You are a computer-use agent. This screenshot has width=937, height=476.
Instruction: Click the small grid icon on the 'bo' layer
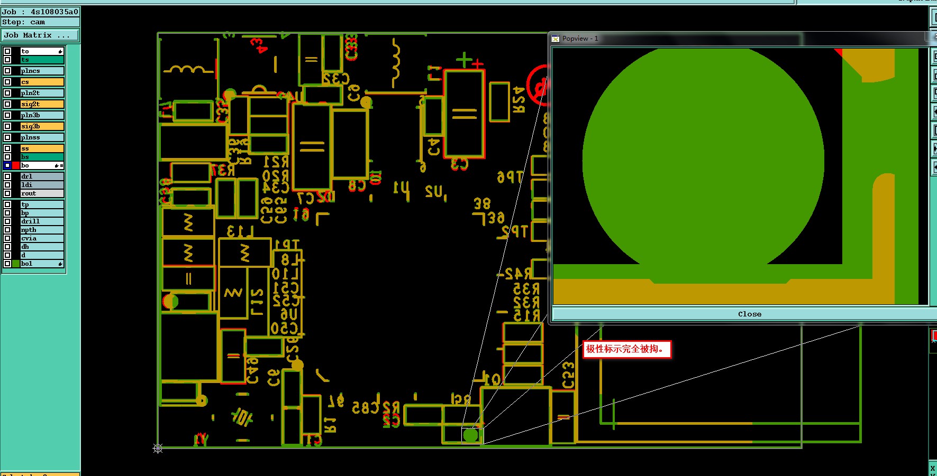[x=61, y=166]
